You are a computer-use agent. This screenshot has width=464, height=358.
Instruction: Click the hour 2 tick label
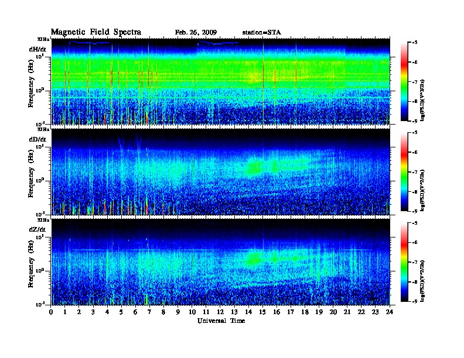[79, 312]
